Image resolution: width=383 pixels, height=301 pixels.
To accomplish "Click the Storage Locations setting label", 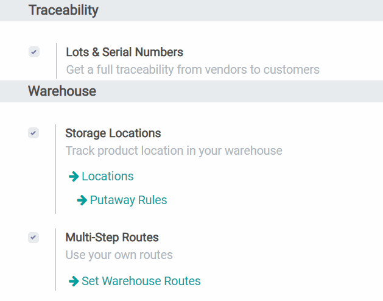I will click(x=113, y=133).
